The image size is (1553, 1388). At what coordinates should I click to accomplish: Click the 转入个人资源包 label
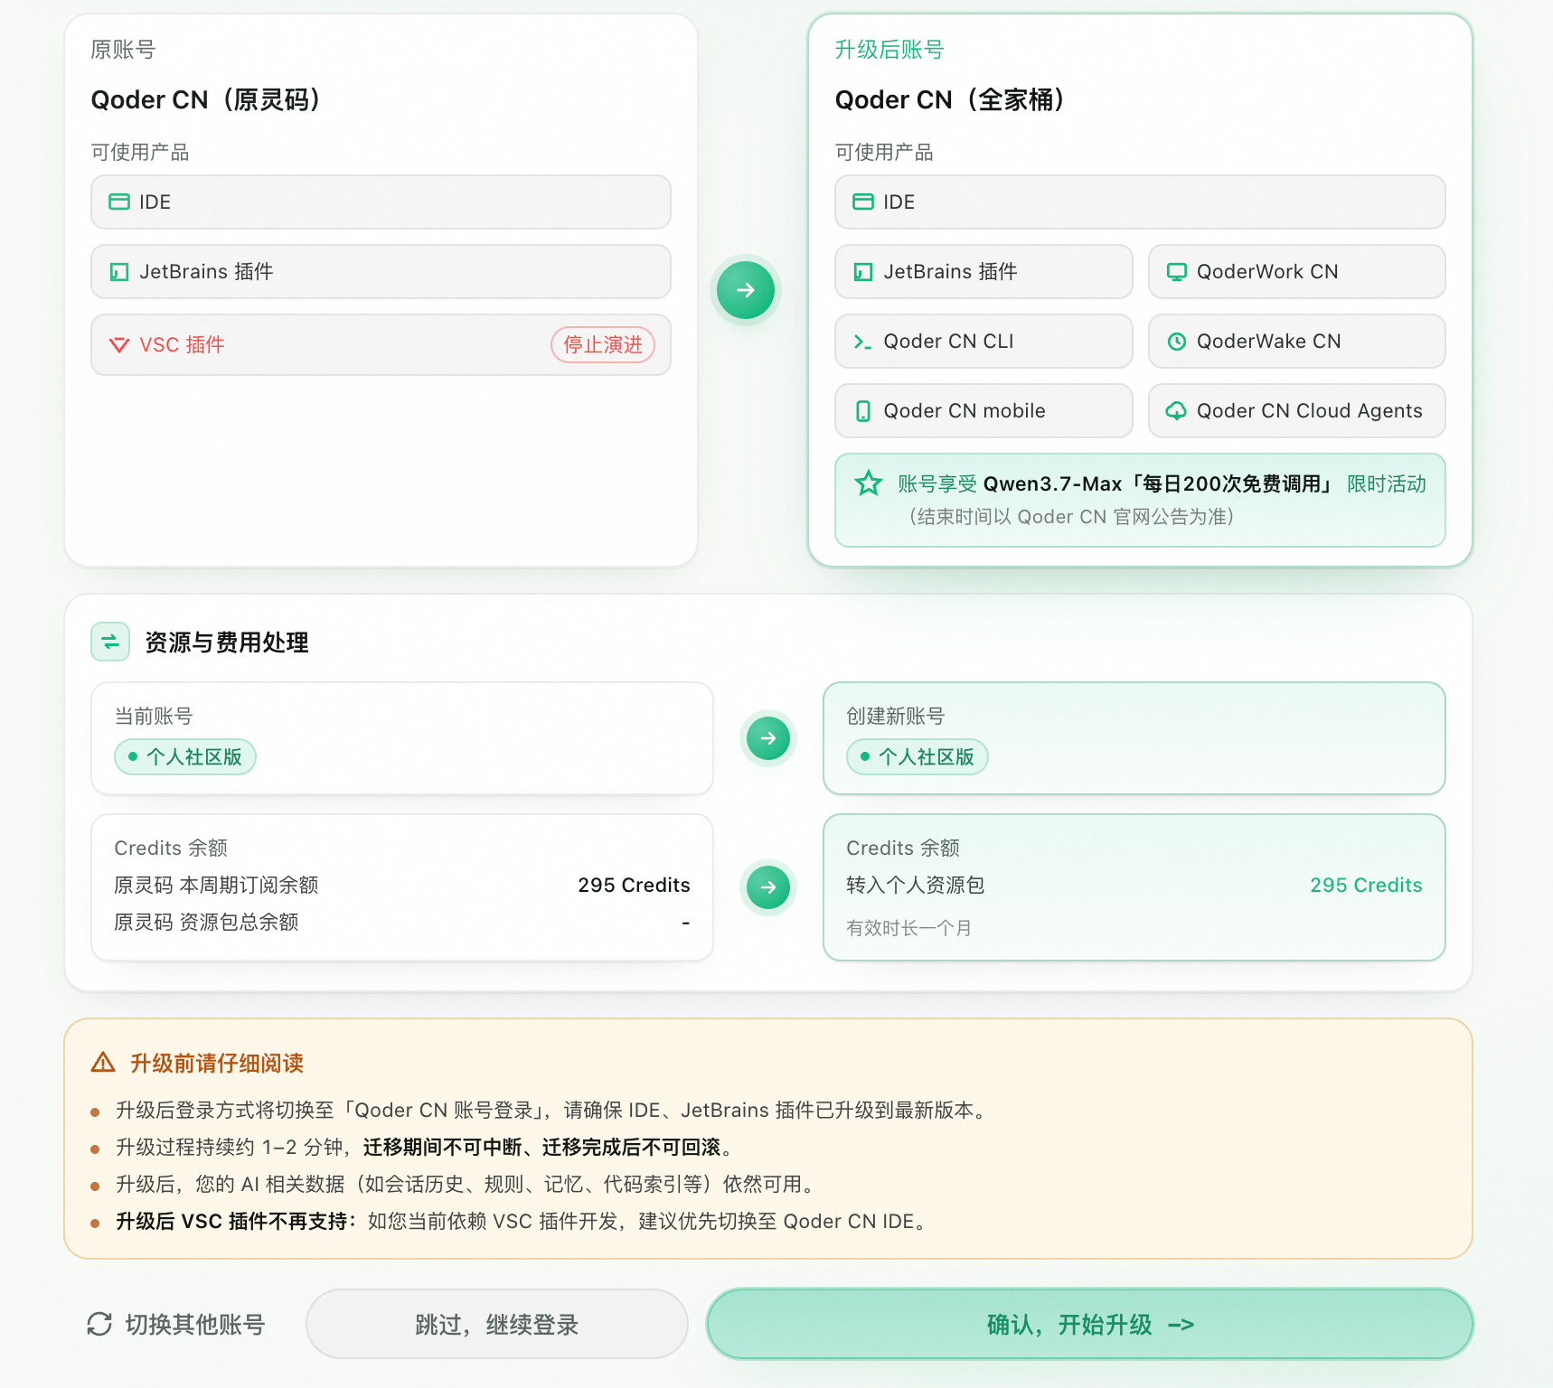pyautogui.click(x=916, y=886)
